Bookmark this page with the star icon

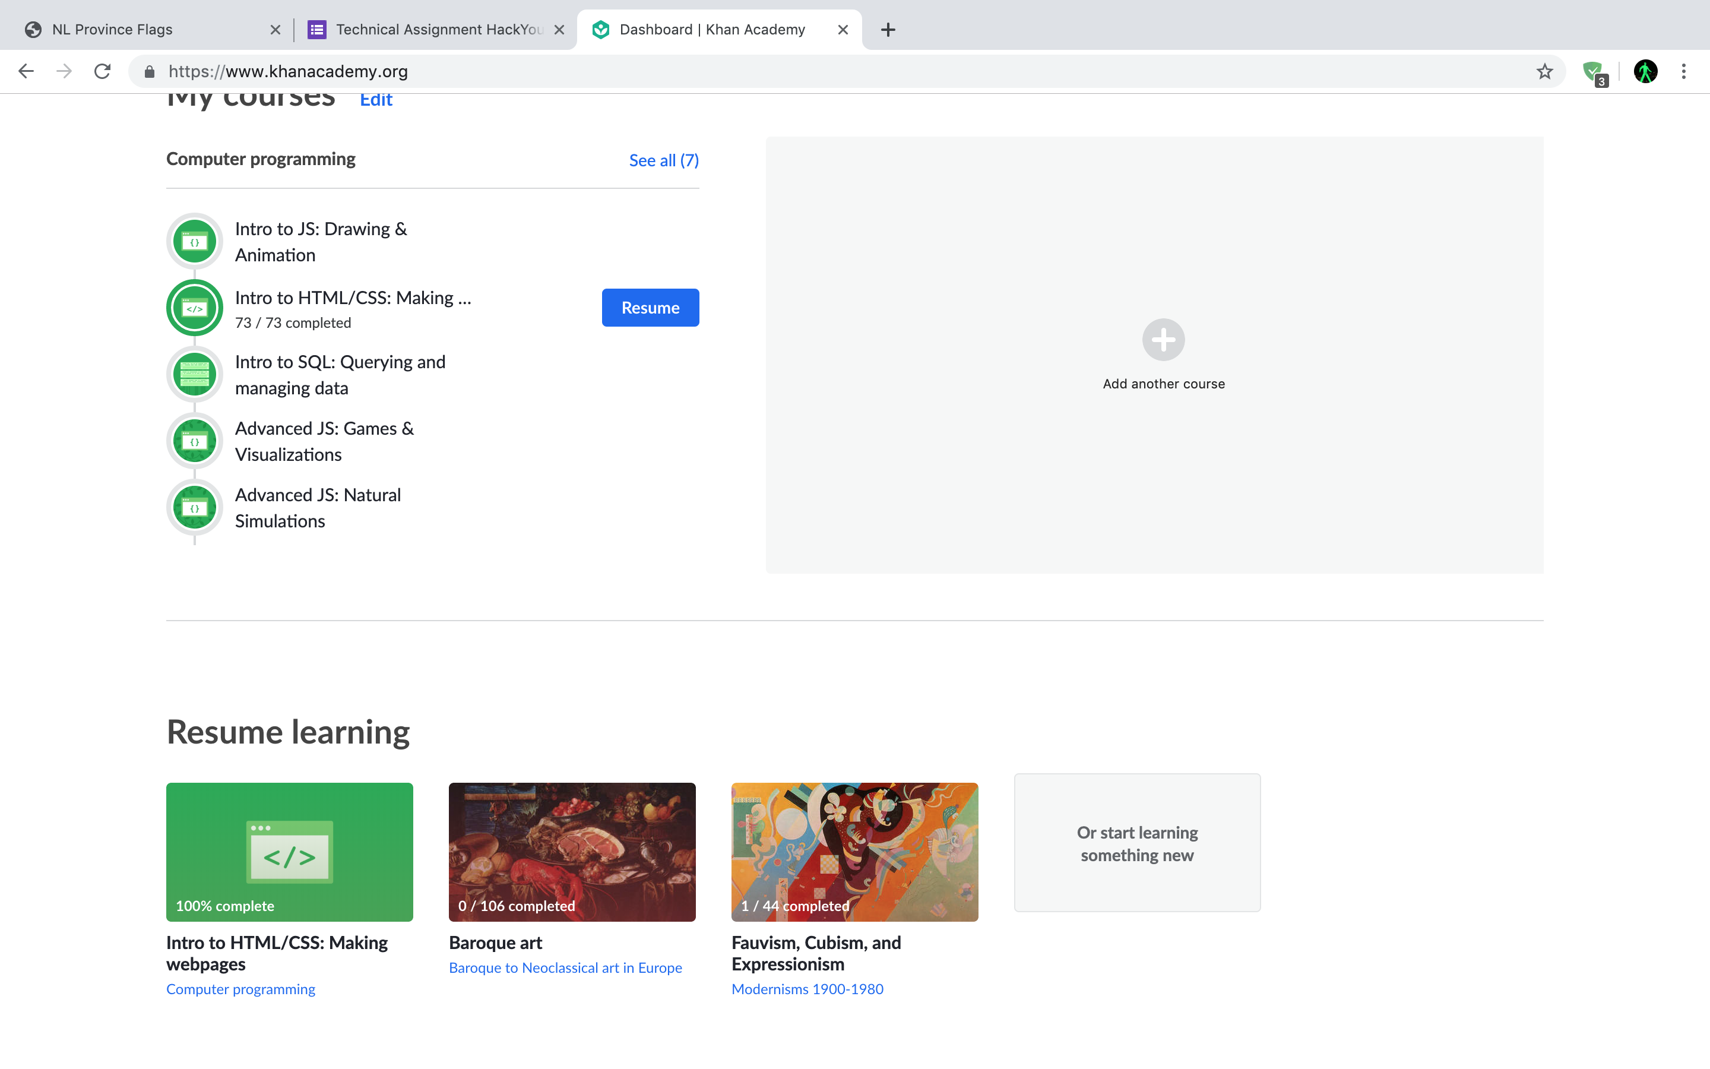(1545, 71)
